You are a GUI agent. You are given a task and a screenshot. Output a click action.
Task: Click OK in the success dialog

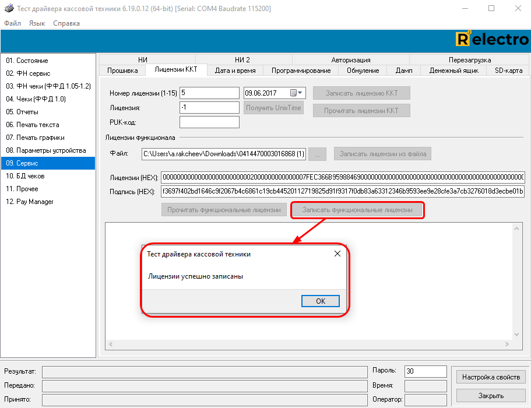(x=321, y=301)
